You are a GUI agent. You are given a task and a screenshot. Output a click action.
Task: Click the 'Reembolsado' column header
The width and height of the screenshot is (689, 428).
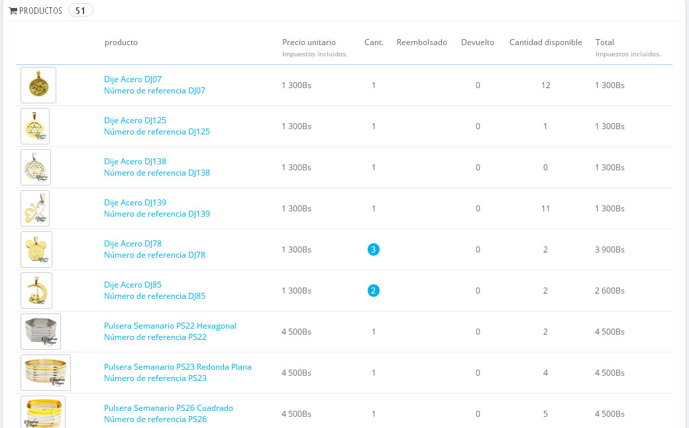(x=422, y=42)
